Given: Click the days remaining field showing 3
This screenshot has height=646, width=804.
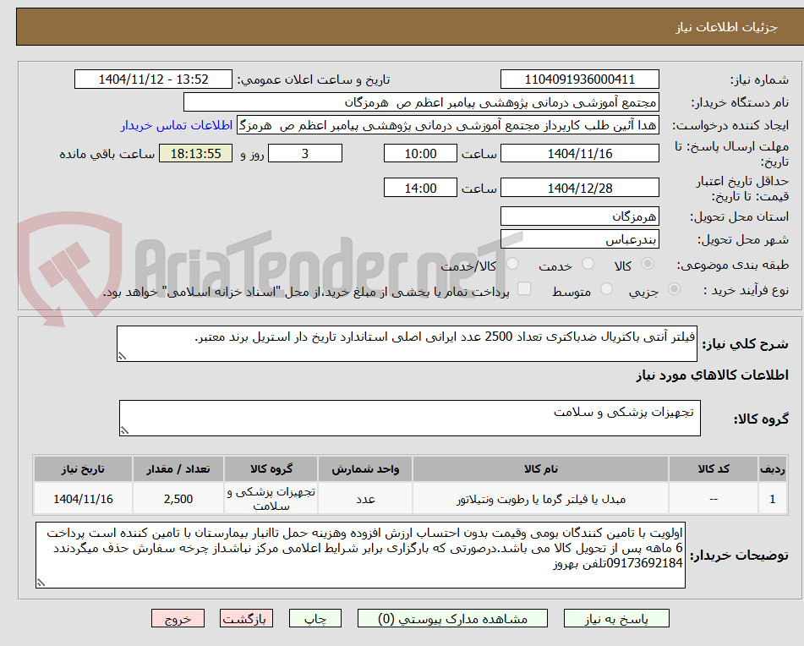Looking at the screenshot, I should point(305,153).
